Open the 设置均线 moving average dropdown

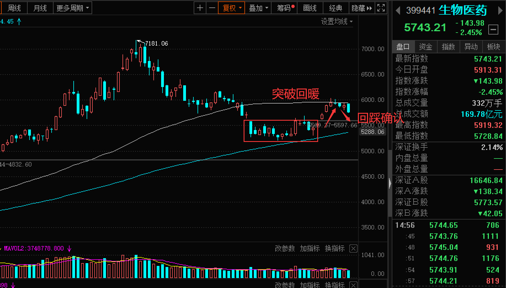click(x=337, y=21)
